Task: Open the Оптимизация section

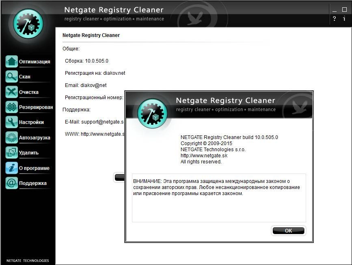Action: (x=35, y=62)
